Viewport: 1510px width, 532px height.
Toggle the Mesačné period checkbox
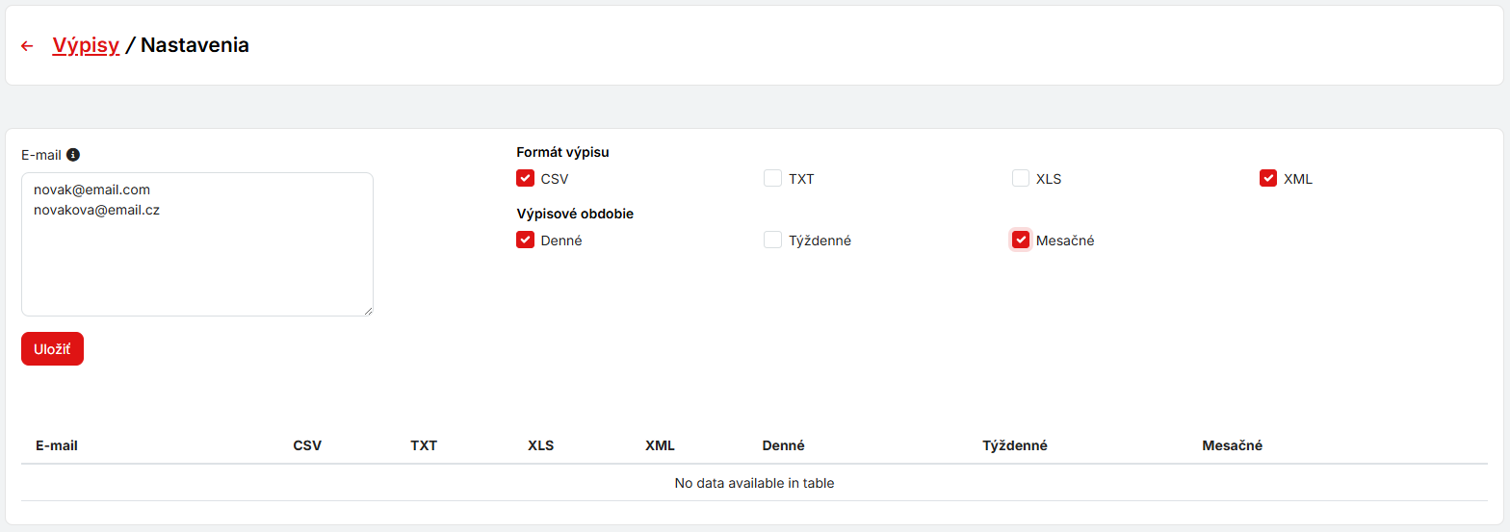tap(1021, 241)
